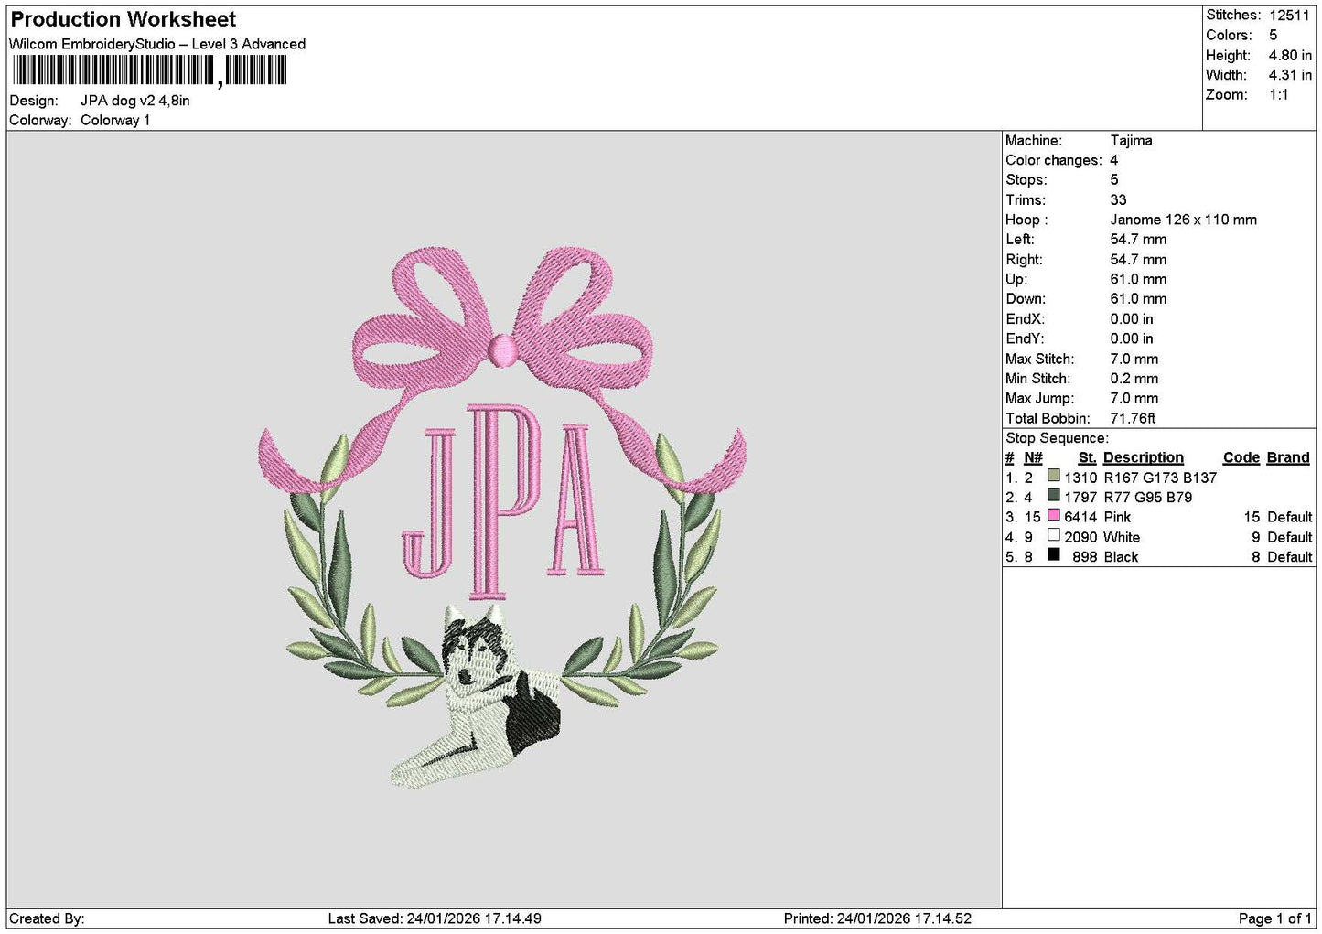Click the 'Stop Sequence:' heading

[1057, 438]
